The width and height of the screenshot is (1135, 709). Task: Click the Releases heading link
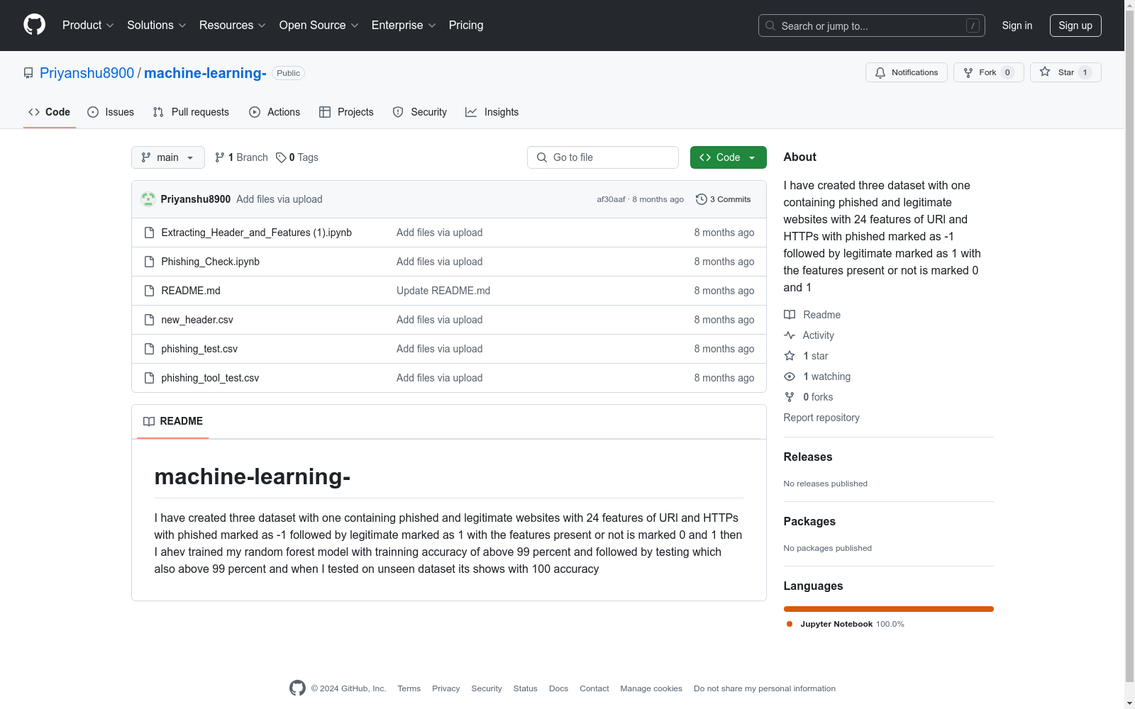tap(808, 457)
